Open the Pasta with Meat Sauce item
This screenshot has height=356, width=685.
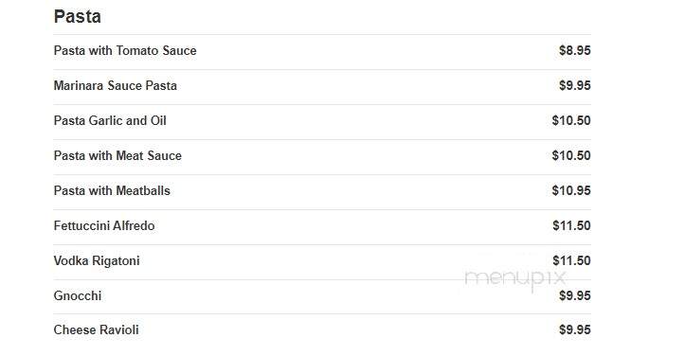click(x=117, y=155)
